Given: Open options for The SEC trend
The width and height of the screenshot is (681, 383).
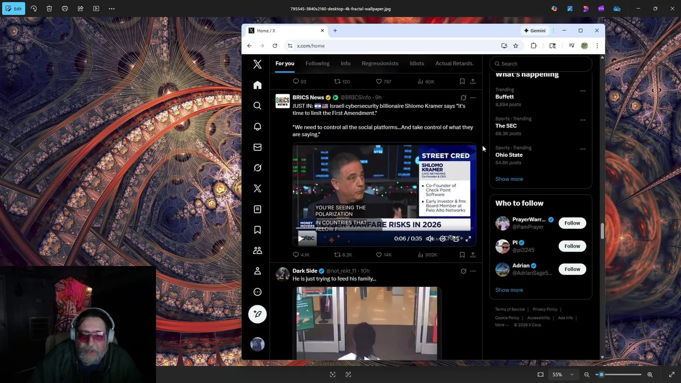Looking at the screenshot, I should click(583, 120).
